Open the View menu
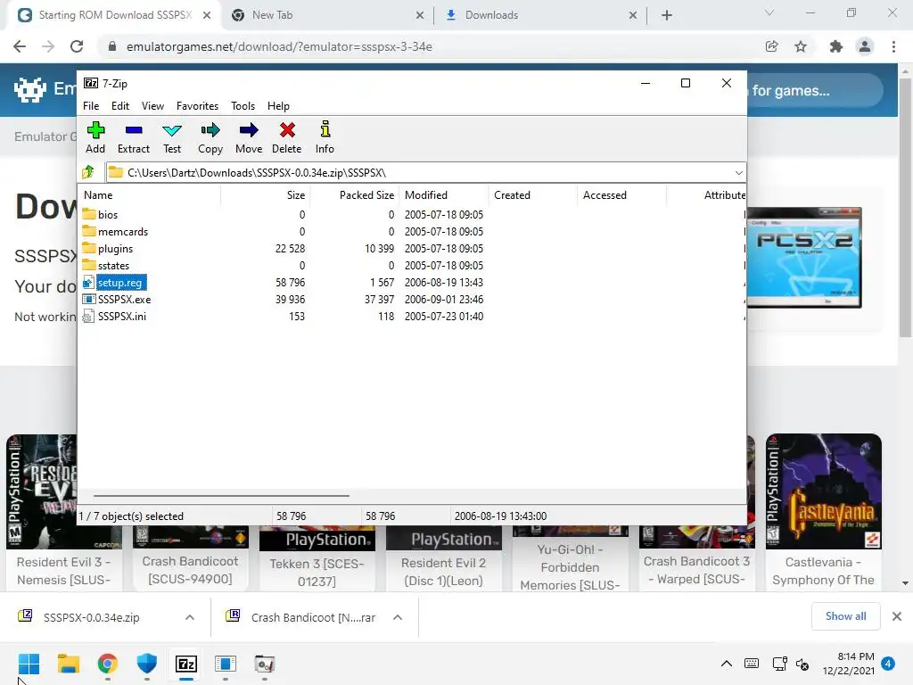The image size is (913, 685). [x=152, y=106]
